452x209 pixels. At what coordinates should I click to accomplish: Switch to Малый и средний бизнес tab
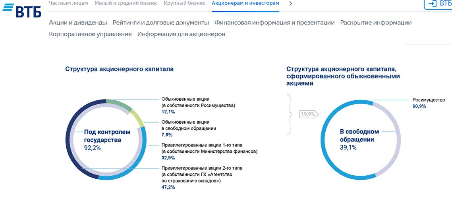[126, 3]
